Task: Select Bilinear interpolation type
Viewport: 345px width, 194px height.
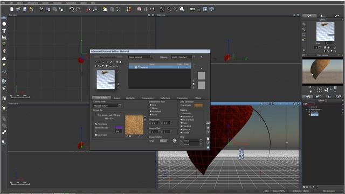Action: [x=151, y=108]
